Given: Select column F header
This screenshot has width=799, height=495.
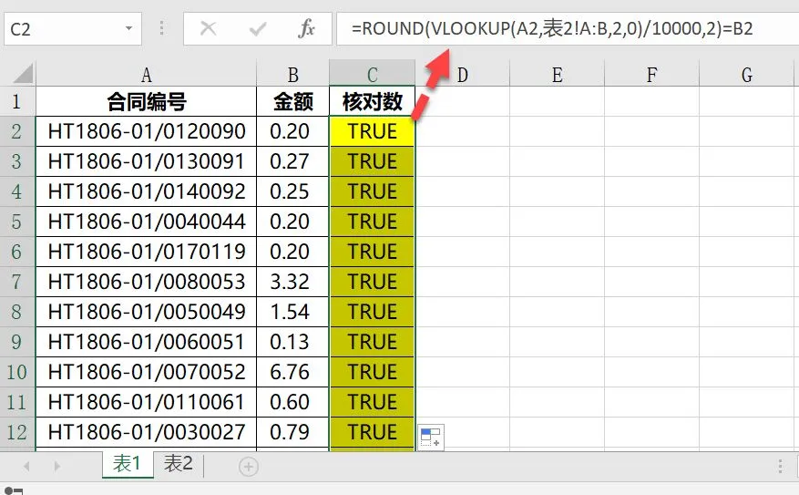Looking at the screenshot, I should (x=651, y=74).
